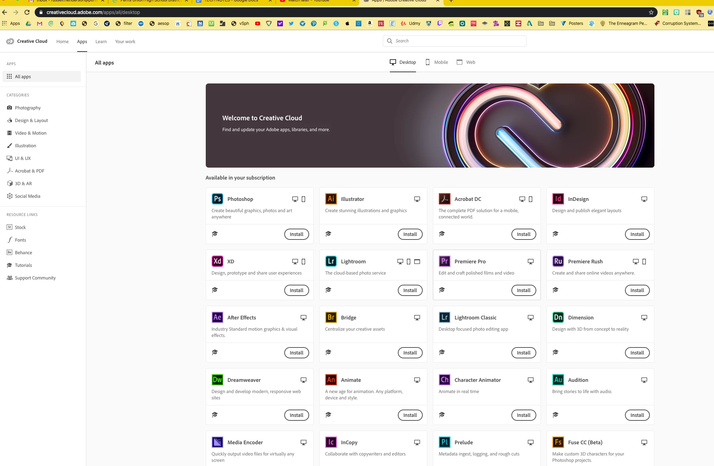Click the After Effects Ae icon

(217, 317)
